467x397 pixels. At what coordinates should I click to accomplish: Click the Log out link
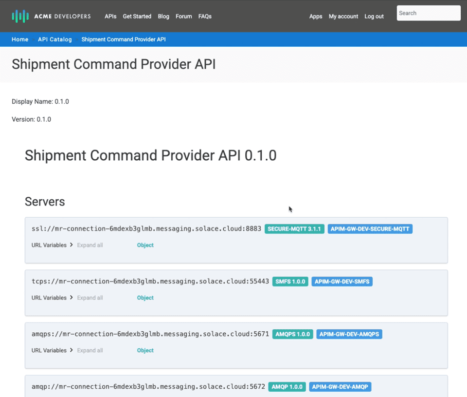coord(374,16)
